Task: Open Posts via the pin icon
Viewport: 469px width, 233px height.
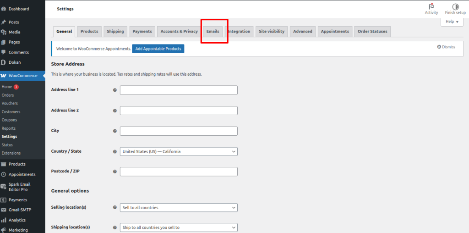Action: [4, 22]
